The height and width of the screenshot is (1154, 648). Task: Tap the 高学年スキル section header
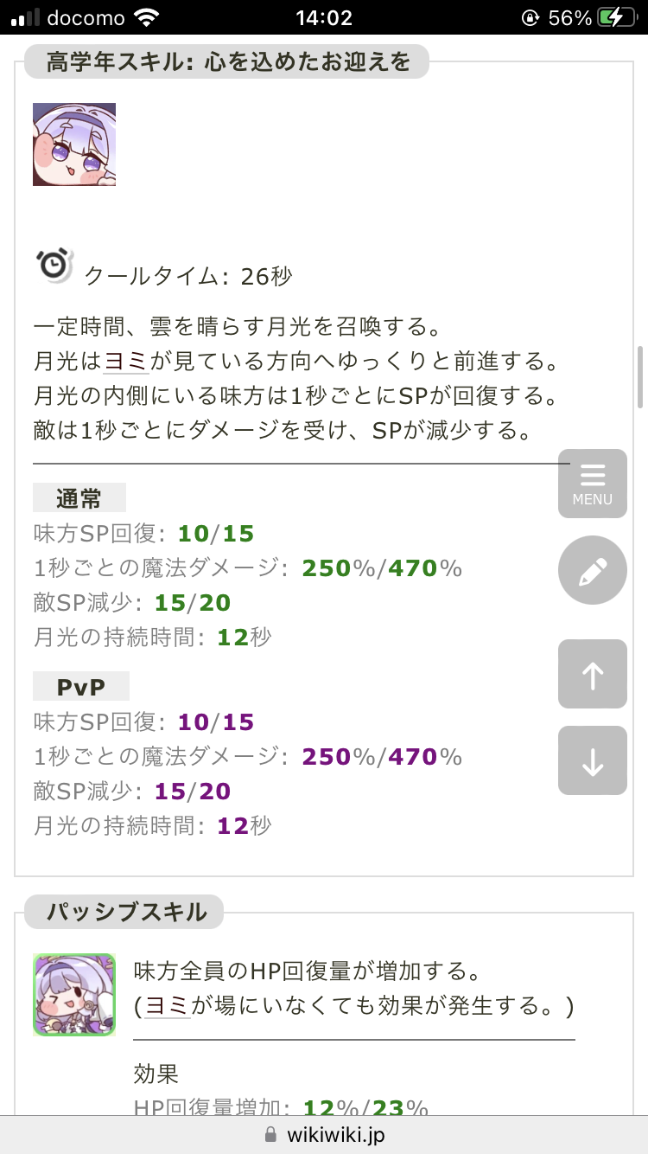(226, 61)
